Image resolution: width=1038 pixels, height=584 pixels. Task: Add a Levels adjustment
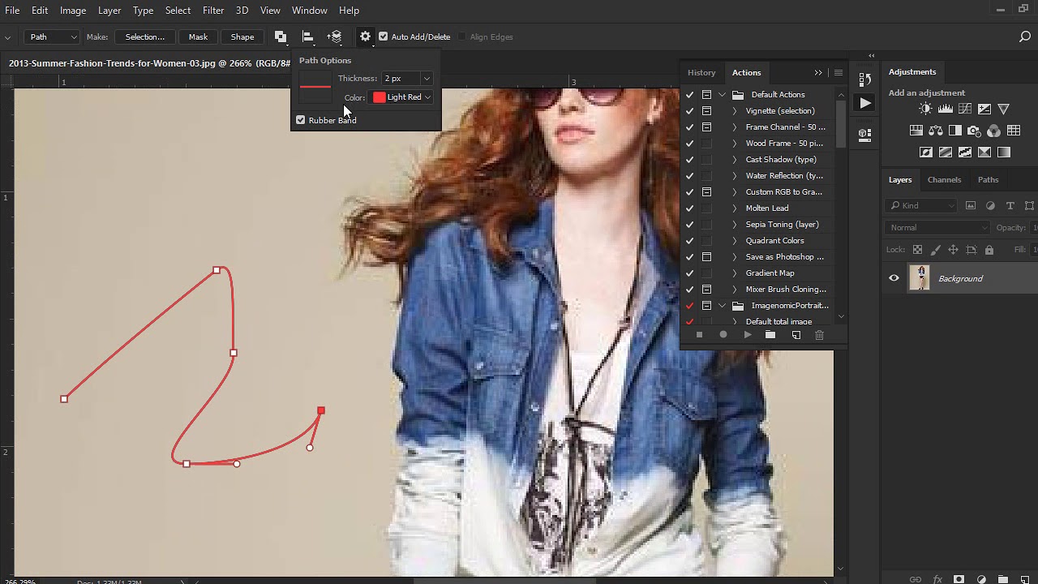[x=945, y=109]
